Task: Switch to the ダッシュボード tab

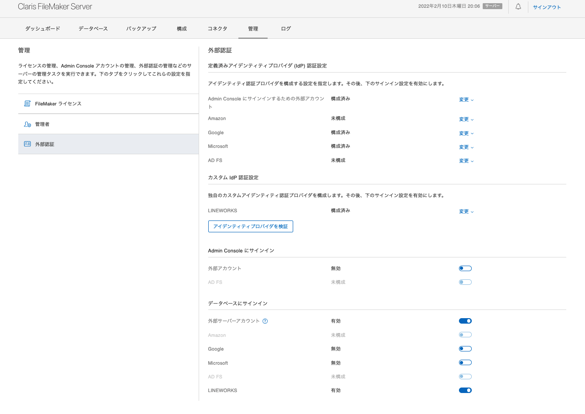Action: pyautogui.click(x=42, y=28)
